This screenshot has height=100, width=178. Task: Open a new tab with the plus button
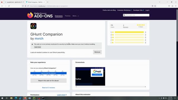(x=48, y=2)
